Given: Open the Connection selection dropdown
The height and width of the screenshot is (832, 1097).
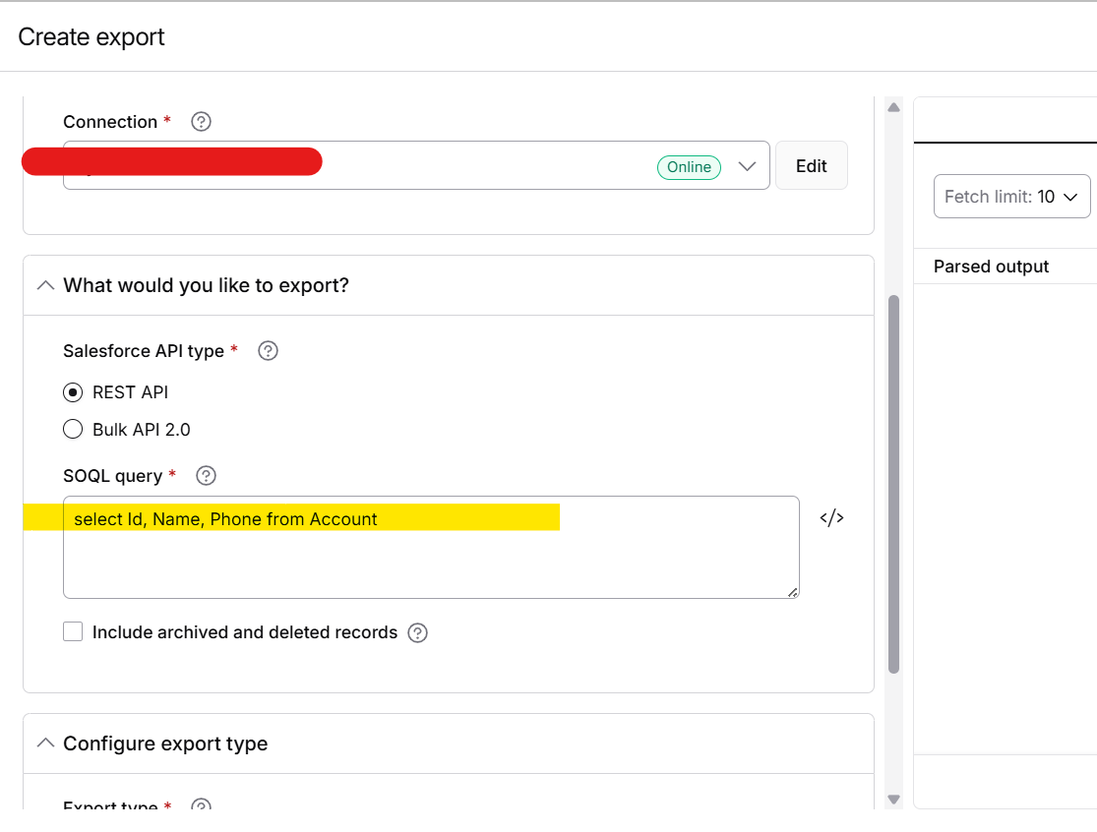Looking at the screenshot, I should click(x=746, y=166).
